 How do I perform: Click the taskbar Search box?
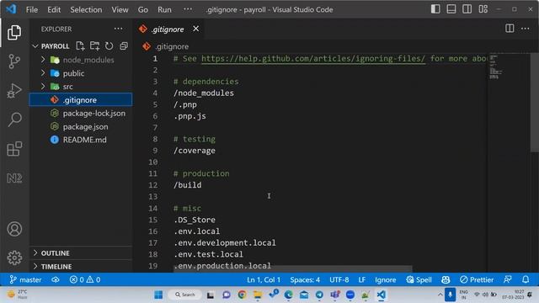(185, 295)
